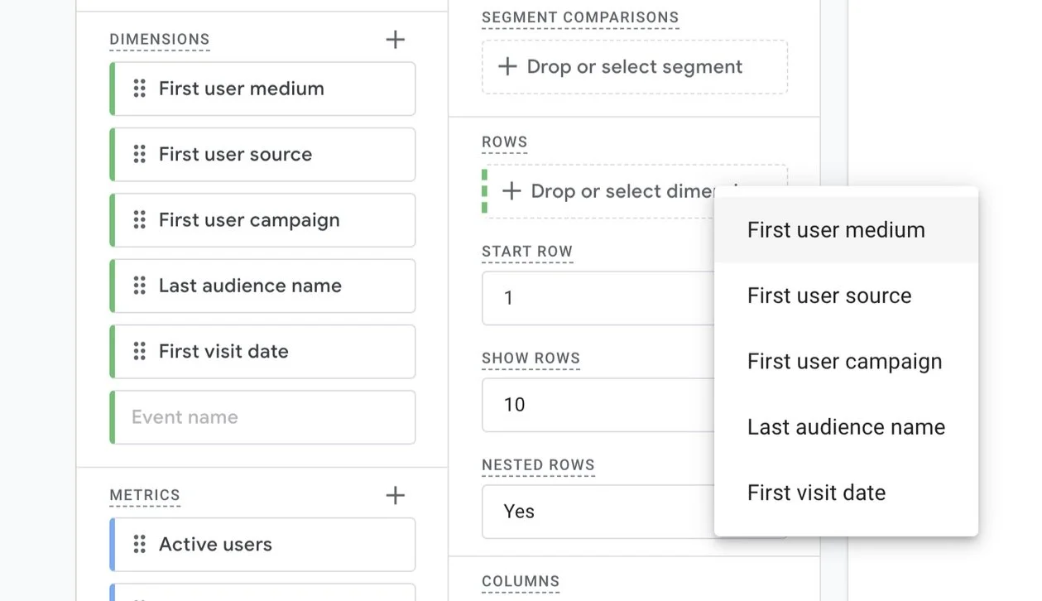This screenshot has width=1042, height=601.
Task: Choose First user source in the popup list
Action: point(829,296)
